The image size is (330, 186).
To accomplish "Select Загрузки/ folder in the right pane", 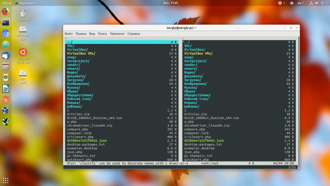I will point(192,80).
